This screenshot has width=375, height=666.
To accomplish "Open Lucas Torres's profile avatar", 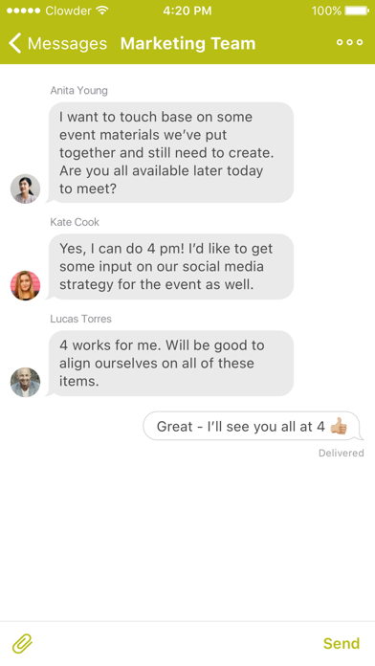I will pyautogui.click(x=26, y=382).
